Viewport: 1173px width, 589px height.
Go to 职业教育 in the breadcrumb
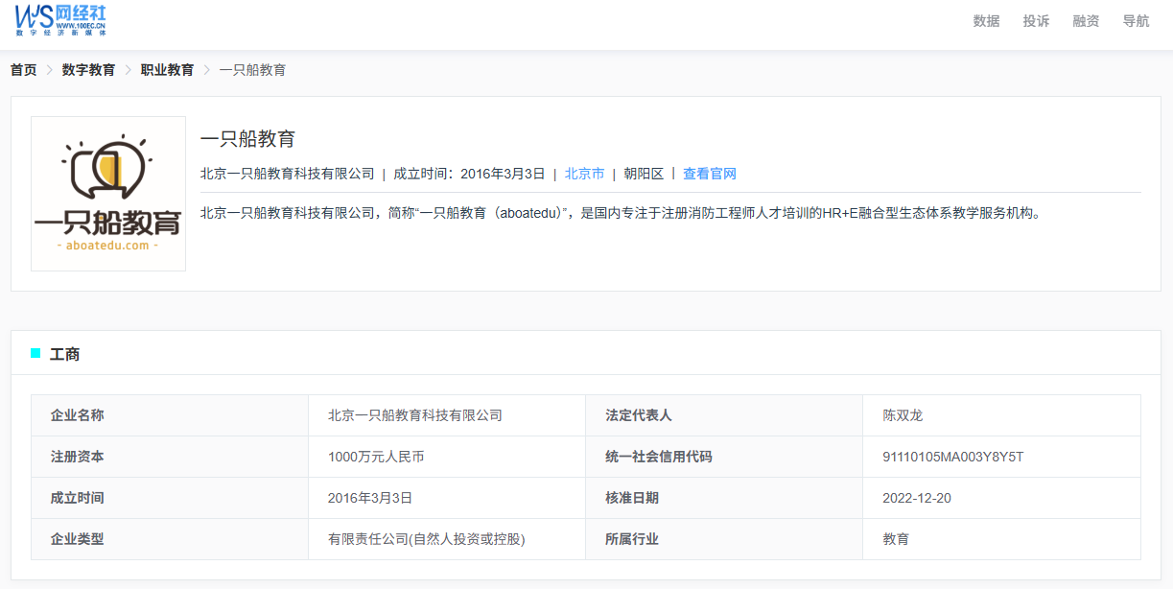point(168,70)
